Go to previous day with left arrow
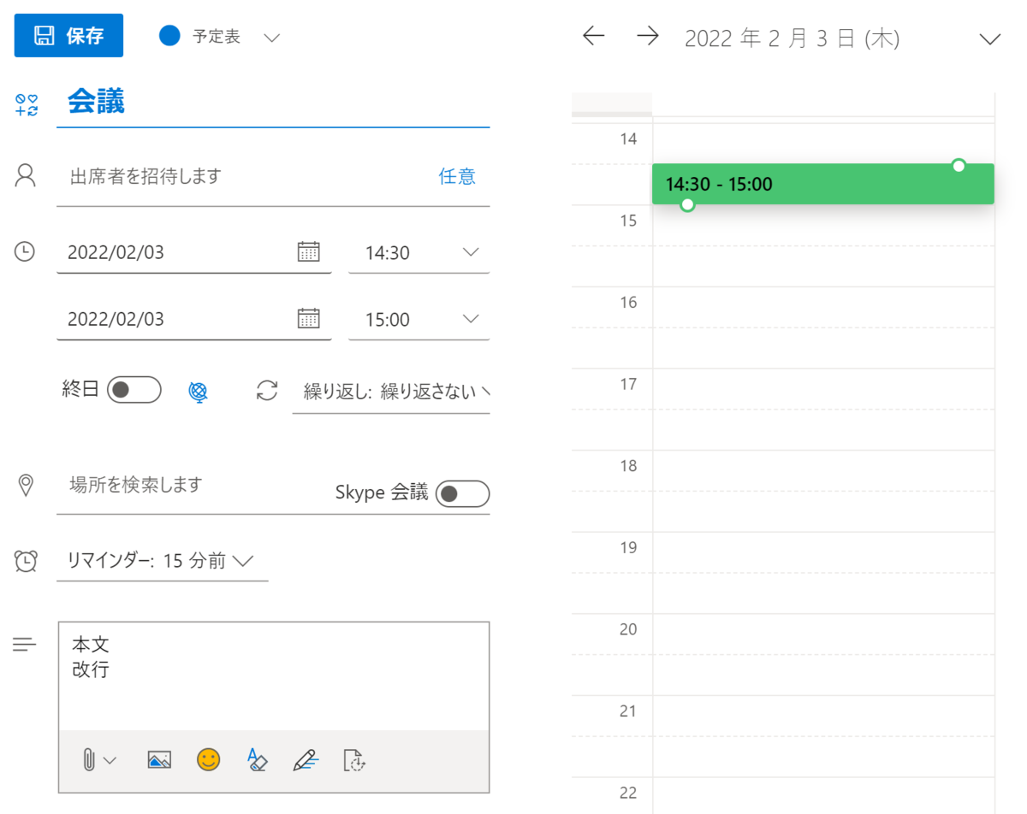1027x814 pixels. point(593,36)
